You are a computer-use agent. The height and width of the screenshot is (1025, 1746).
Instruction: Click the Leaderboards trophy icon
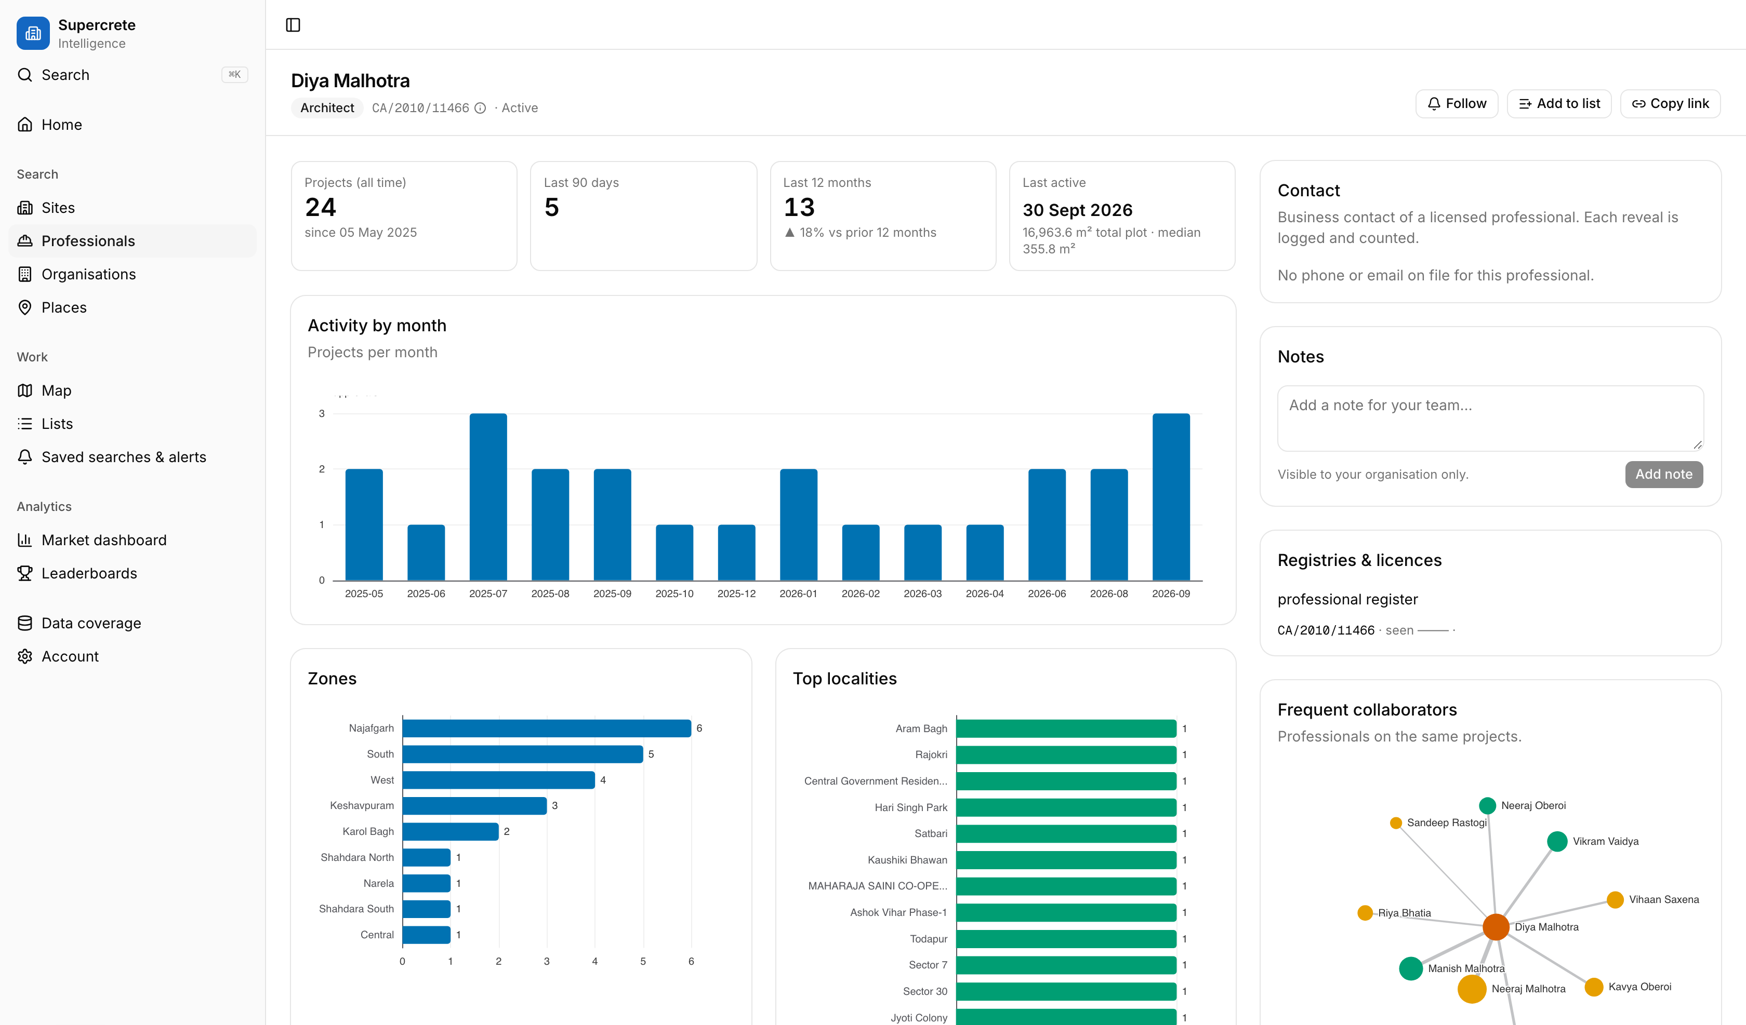[25, 573]
